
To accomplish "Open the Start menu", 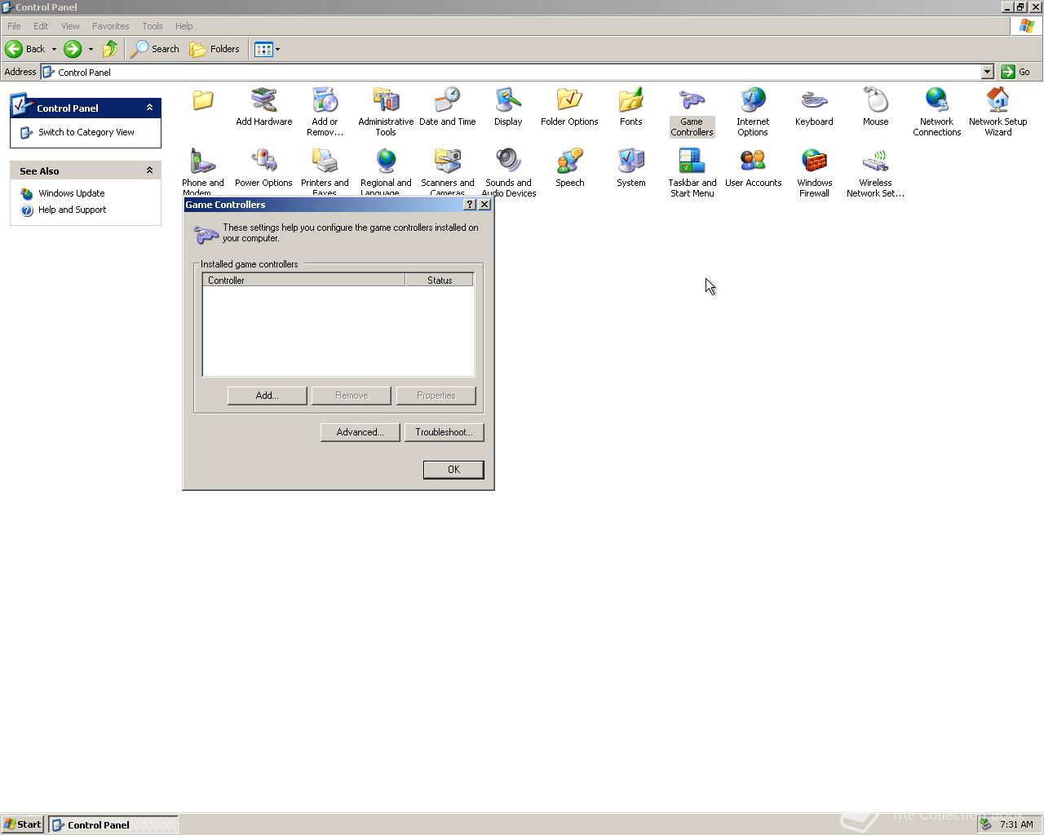I will pos(22,824).
